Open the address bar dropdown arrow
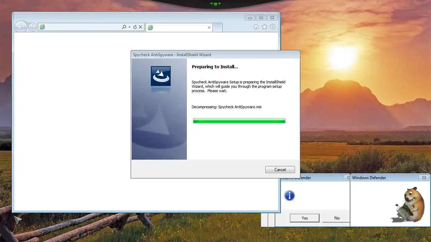The width and height of the screenshot is (431, 242). point(129,27)
